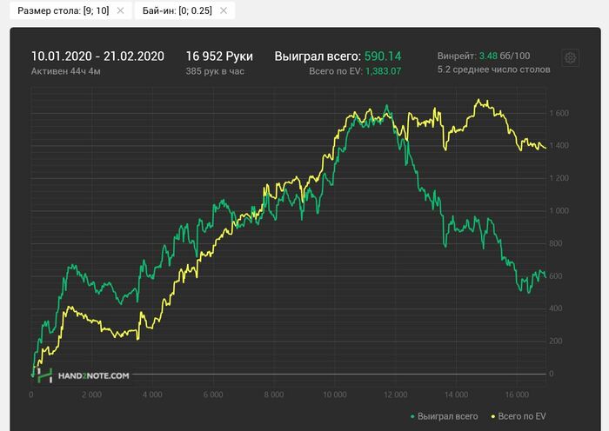Remove the 'Бай-ин: [0; 0.25]' filter chip

pyautogui.click(x=224, y=10)
